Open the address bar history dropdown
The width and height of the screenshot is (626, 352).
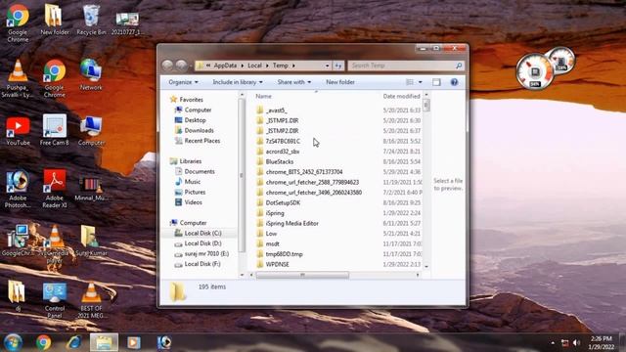[x=327, y=66]
